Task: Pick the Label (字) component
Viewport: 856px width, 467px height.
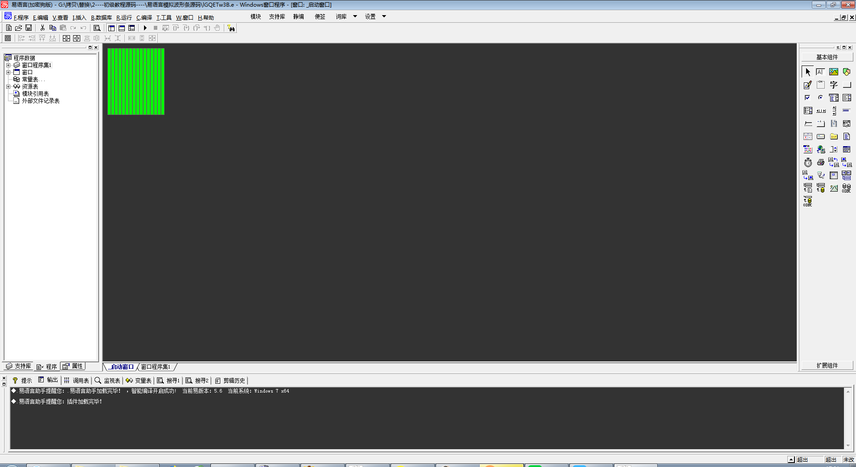Action: pos(833,85)
